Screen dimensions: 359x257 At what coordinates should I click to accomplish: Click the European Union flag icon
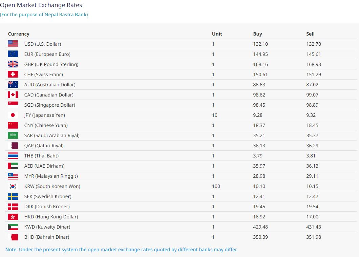point(13,54)
